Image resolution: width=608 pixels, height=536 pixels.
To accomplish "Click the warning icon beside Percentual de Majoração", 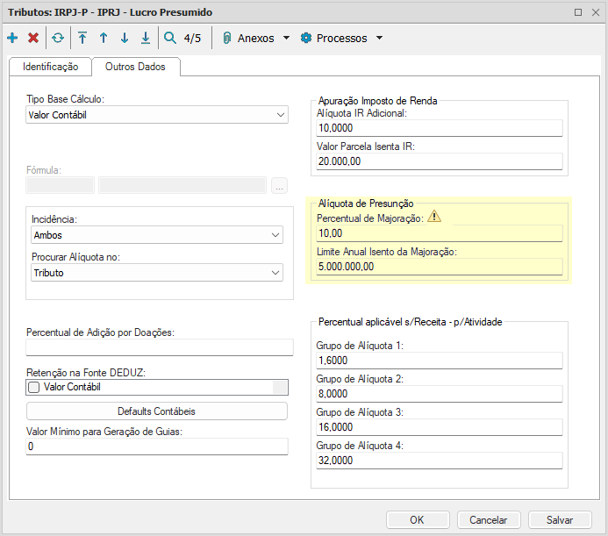I will pyautogui.click(x=434, y=217).
